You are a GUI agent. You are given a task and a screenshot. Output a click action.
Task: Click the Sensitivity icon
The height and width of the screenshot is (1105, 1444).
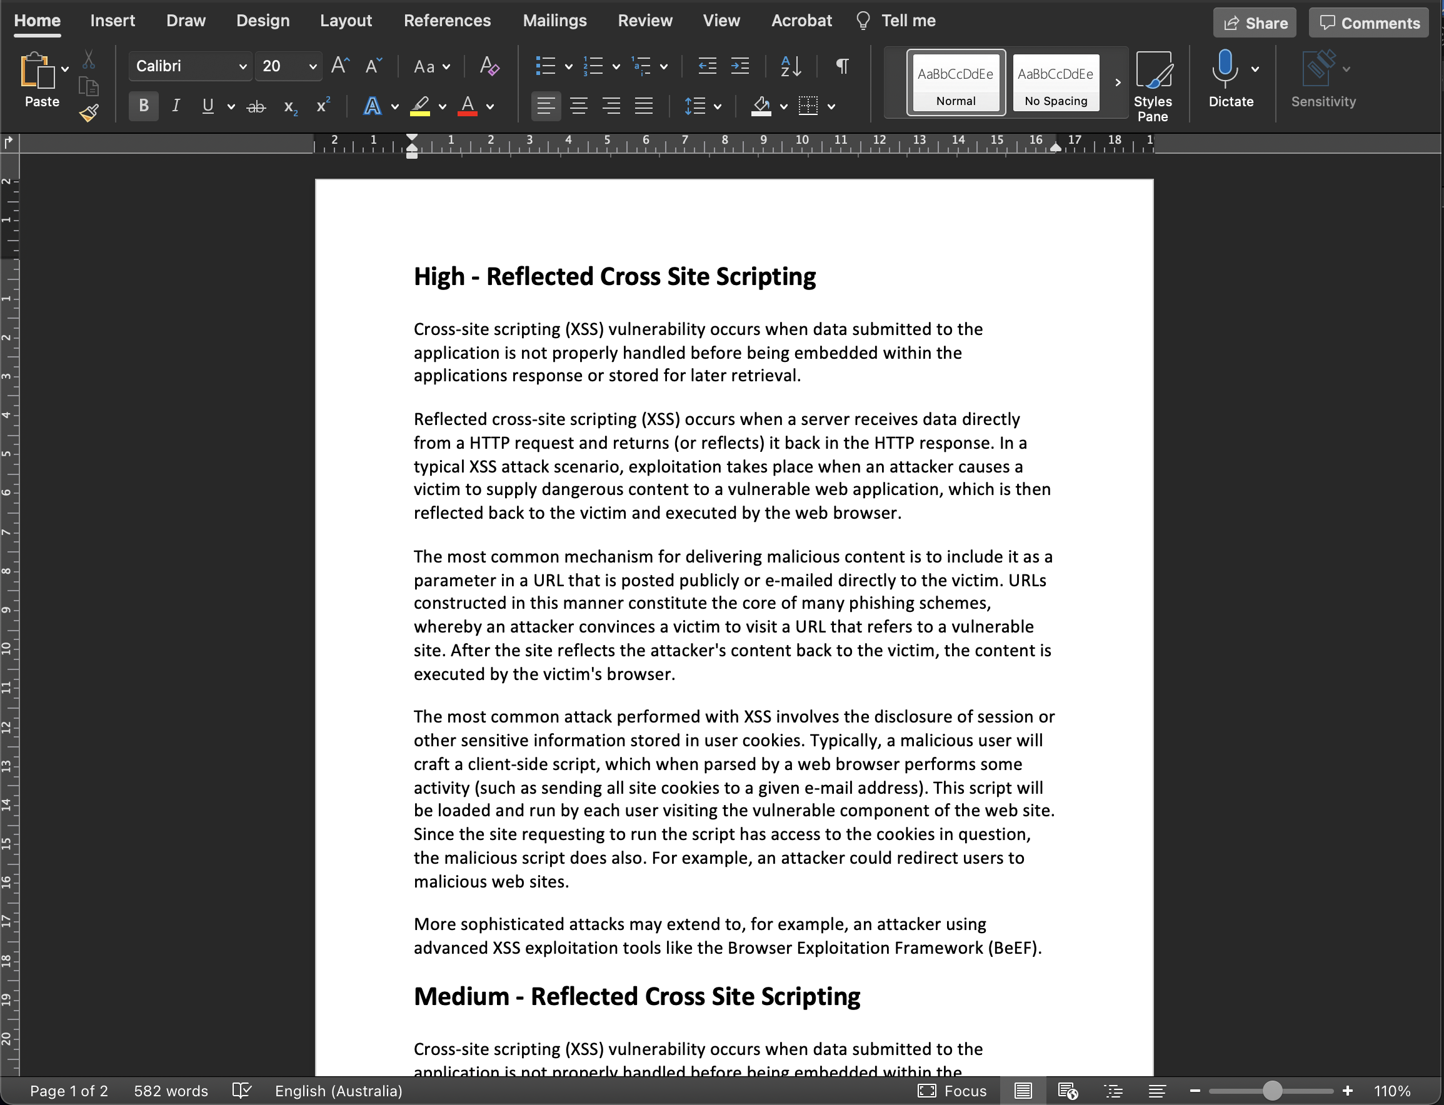click(x=1319, y=67)
